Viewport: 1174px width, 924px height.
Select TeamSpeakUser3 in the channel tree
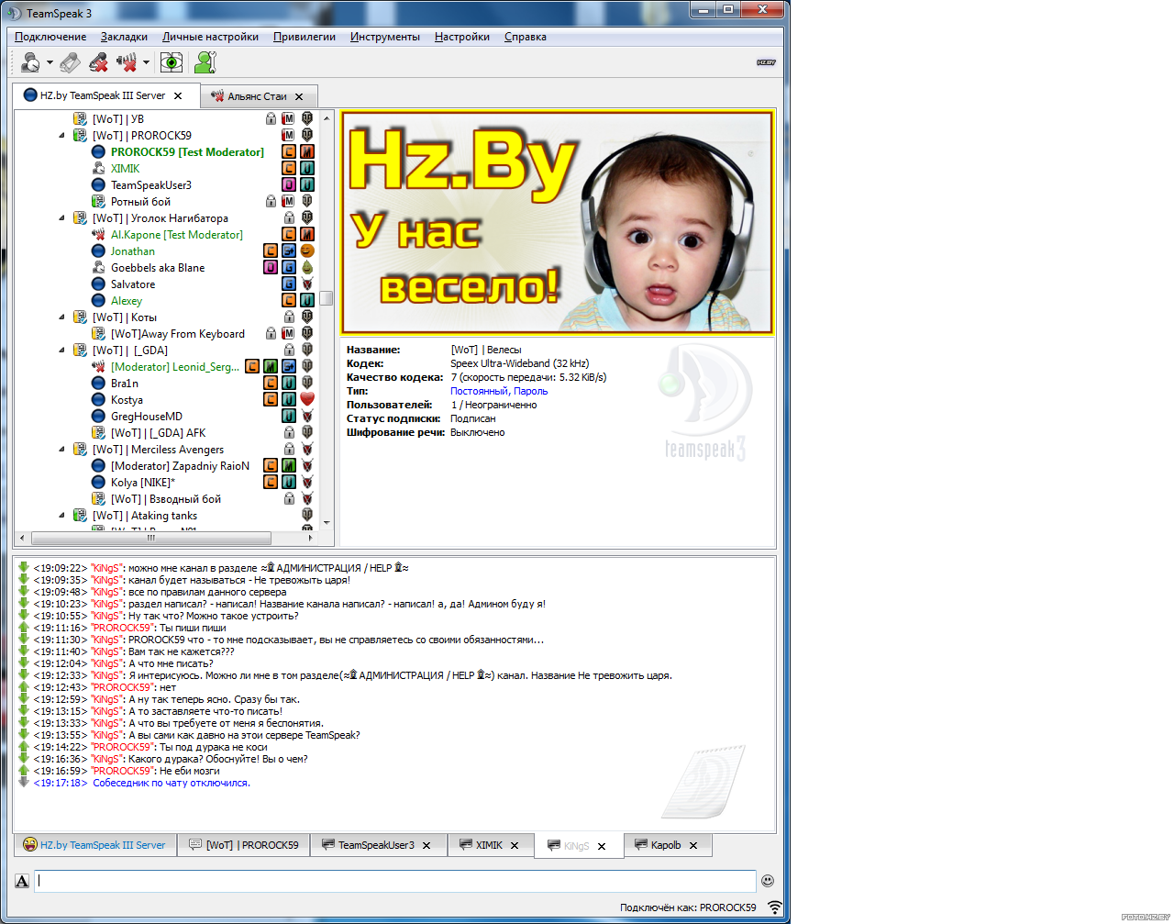[151, 185]
